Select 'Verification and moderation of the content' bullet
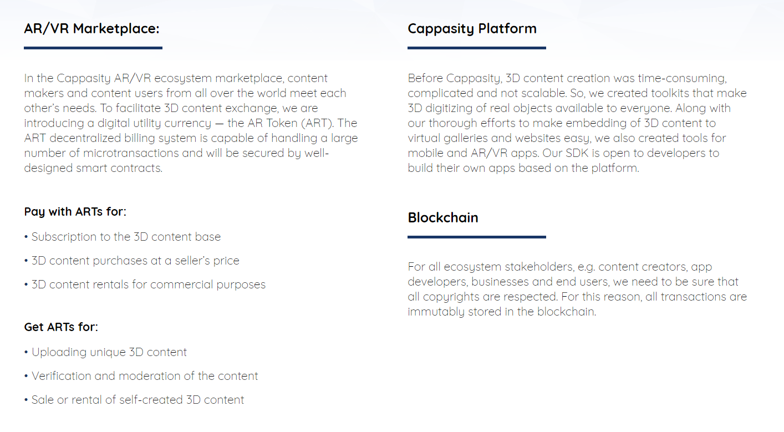Screen dimensions: 784x432 coord(144,376)
